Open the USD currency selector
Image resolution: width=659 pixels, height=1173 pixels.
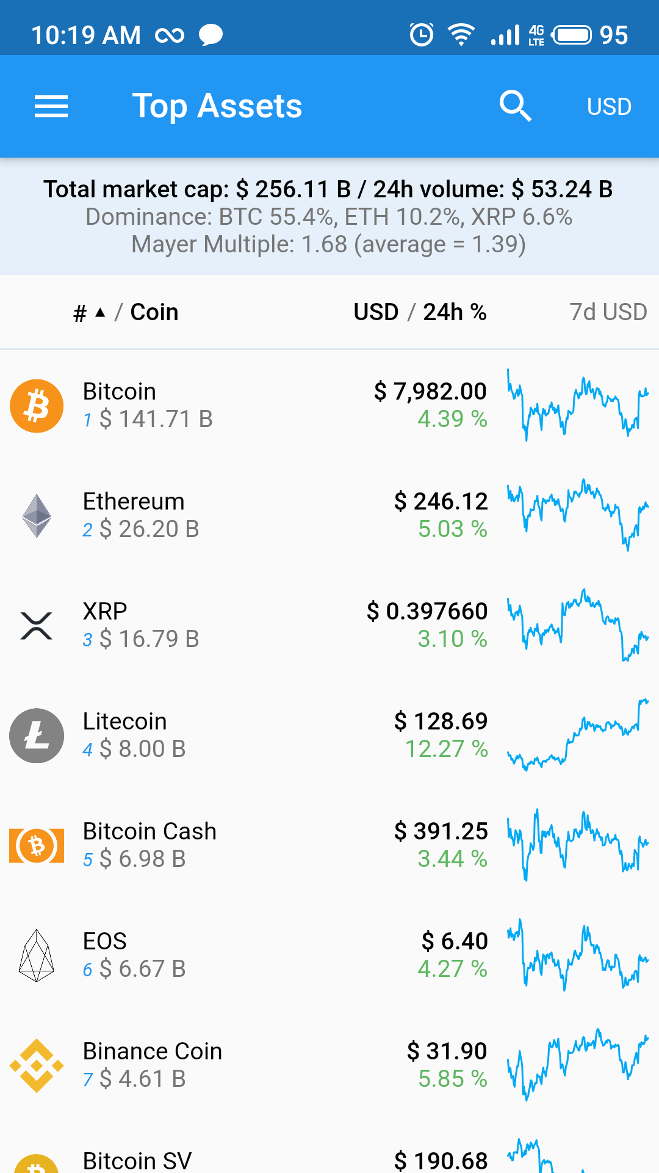pos(608,106)
